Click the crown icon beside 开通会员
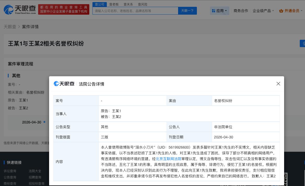The height and width of the screenshot is (186, 305). pos(281,11)
